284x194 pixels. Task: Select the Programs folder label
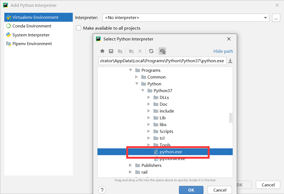(x=151, y=70)
